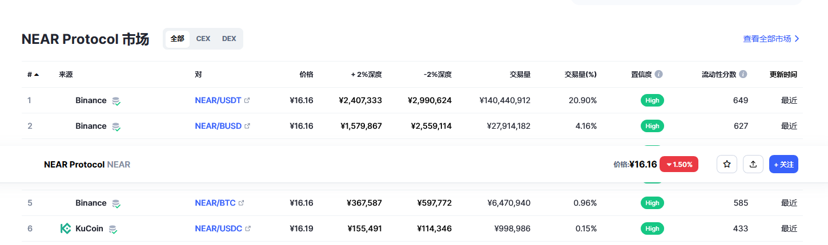Sort table by 交易量 column header

click(520, 75)
